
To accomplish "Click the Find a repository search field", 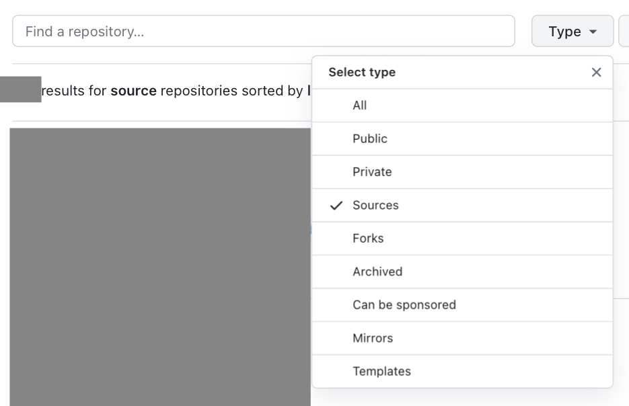I will [x=262, y=30].
